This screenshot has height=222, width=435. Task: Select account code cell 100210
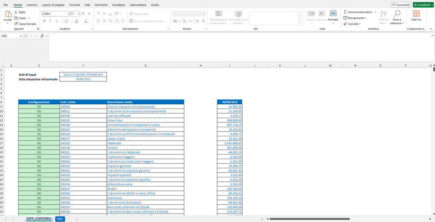(83, 143)
